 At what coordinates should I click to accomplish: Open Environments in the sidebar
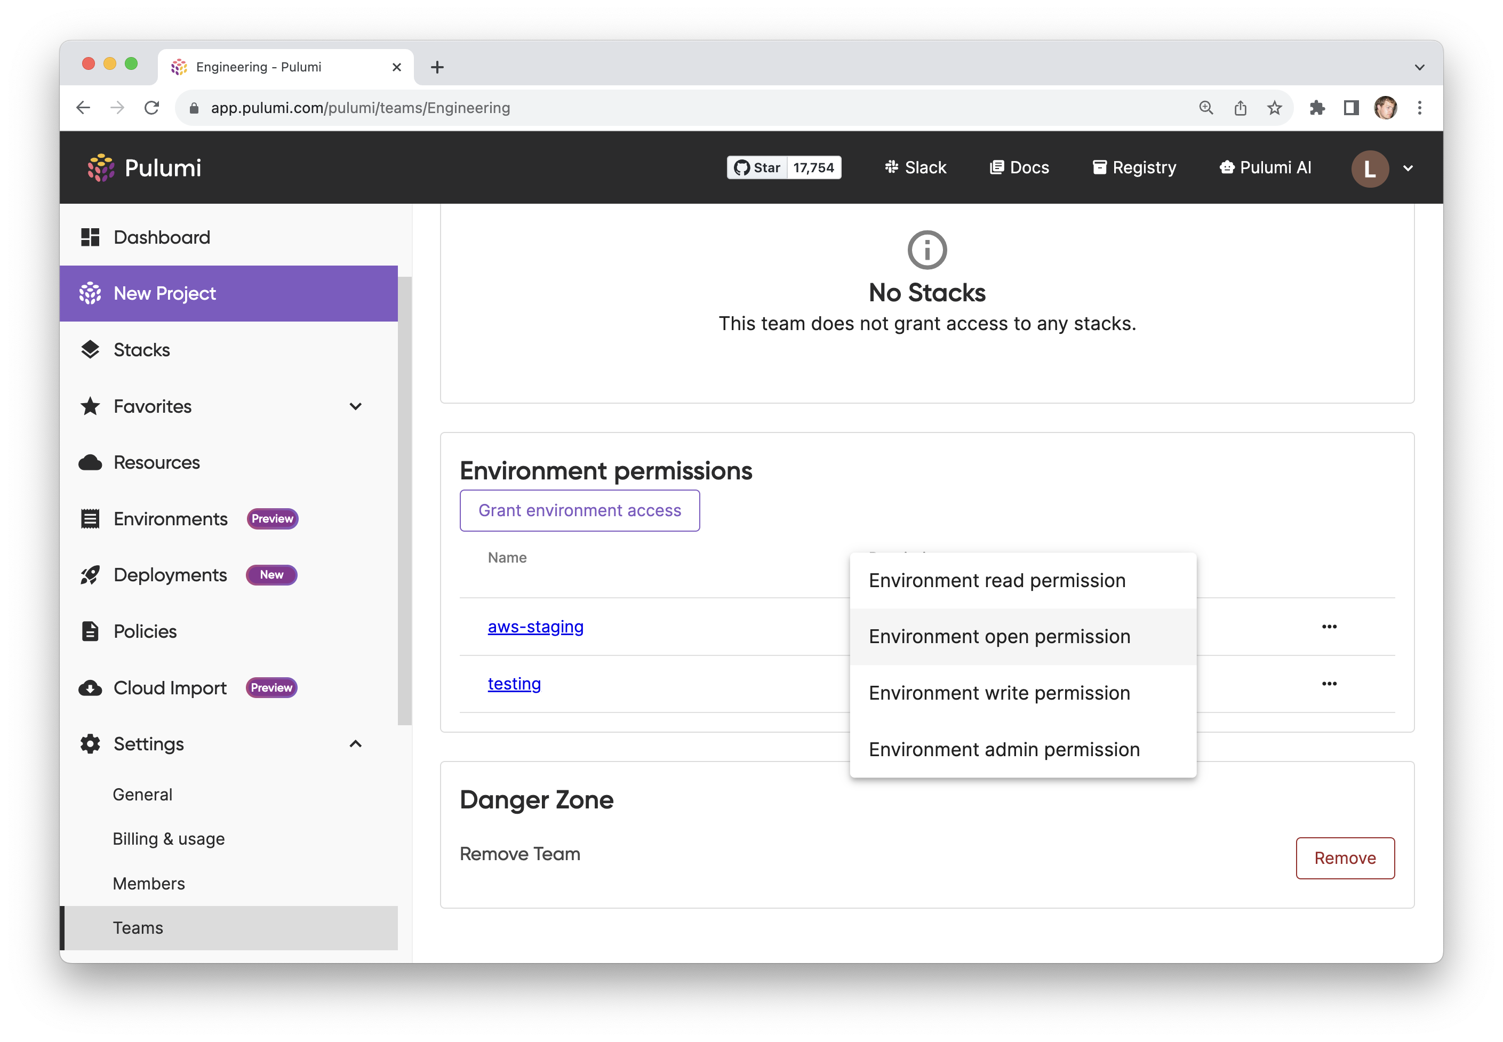click(x=228, y=518)
